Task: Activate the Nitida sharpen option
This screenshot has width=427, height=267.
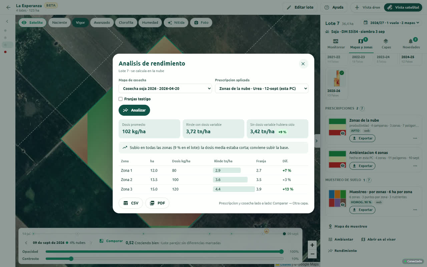Action: [x=176, y=23]
